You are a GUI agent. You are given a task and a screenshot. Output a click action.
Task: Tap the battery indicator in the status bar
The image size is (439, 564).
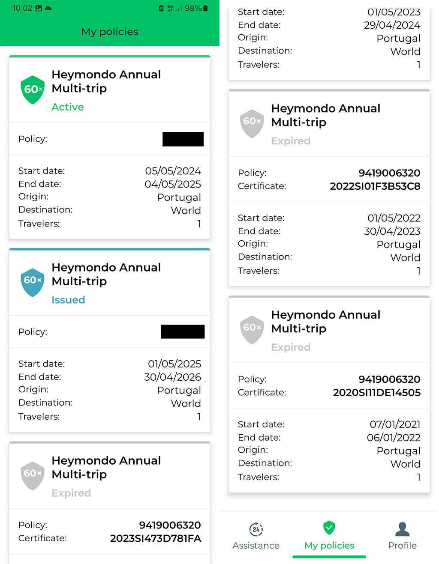(206, 8)
